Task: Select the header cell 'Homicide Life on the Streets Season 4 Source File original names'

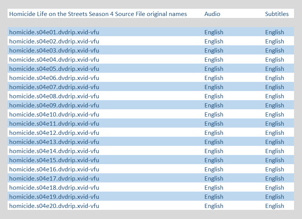Action: (x=98, y=14)
